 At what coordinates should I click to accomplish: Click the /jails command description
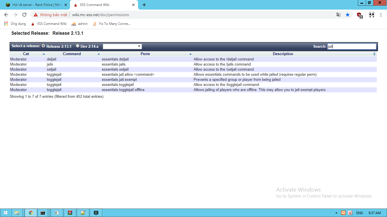[x=222, y=64]
